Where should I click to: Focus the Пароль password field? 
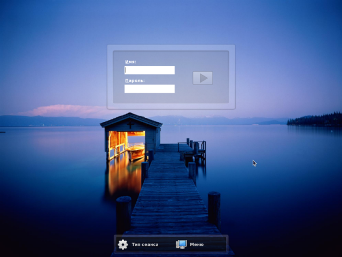pos(150,89)
